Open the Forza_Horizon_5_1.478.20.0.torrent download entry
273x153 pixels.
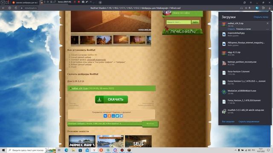245,102
